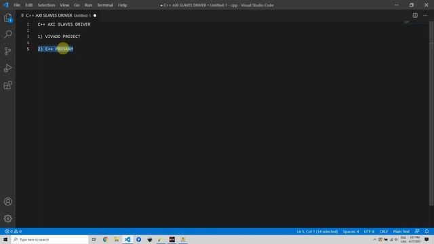Open the red and black app on taskbar

[172, 239]
